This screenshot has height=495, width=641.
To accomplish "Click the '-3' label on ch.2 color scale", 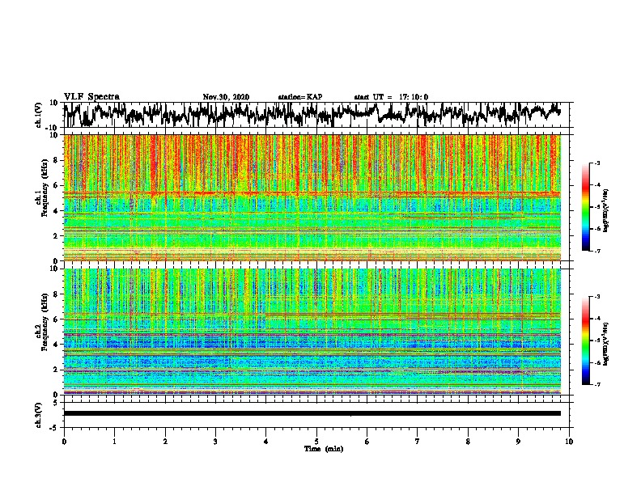I will pos(596,297).
